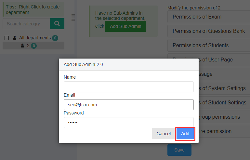Expand Permissions of Students section

[x=209, y=45]
